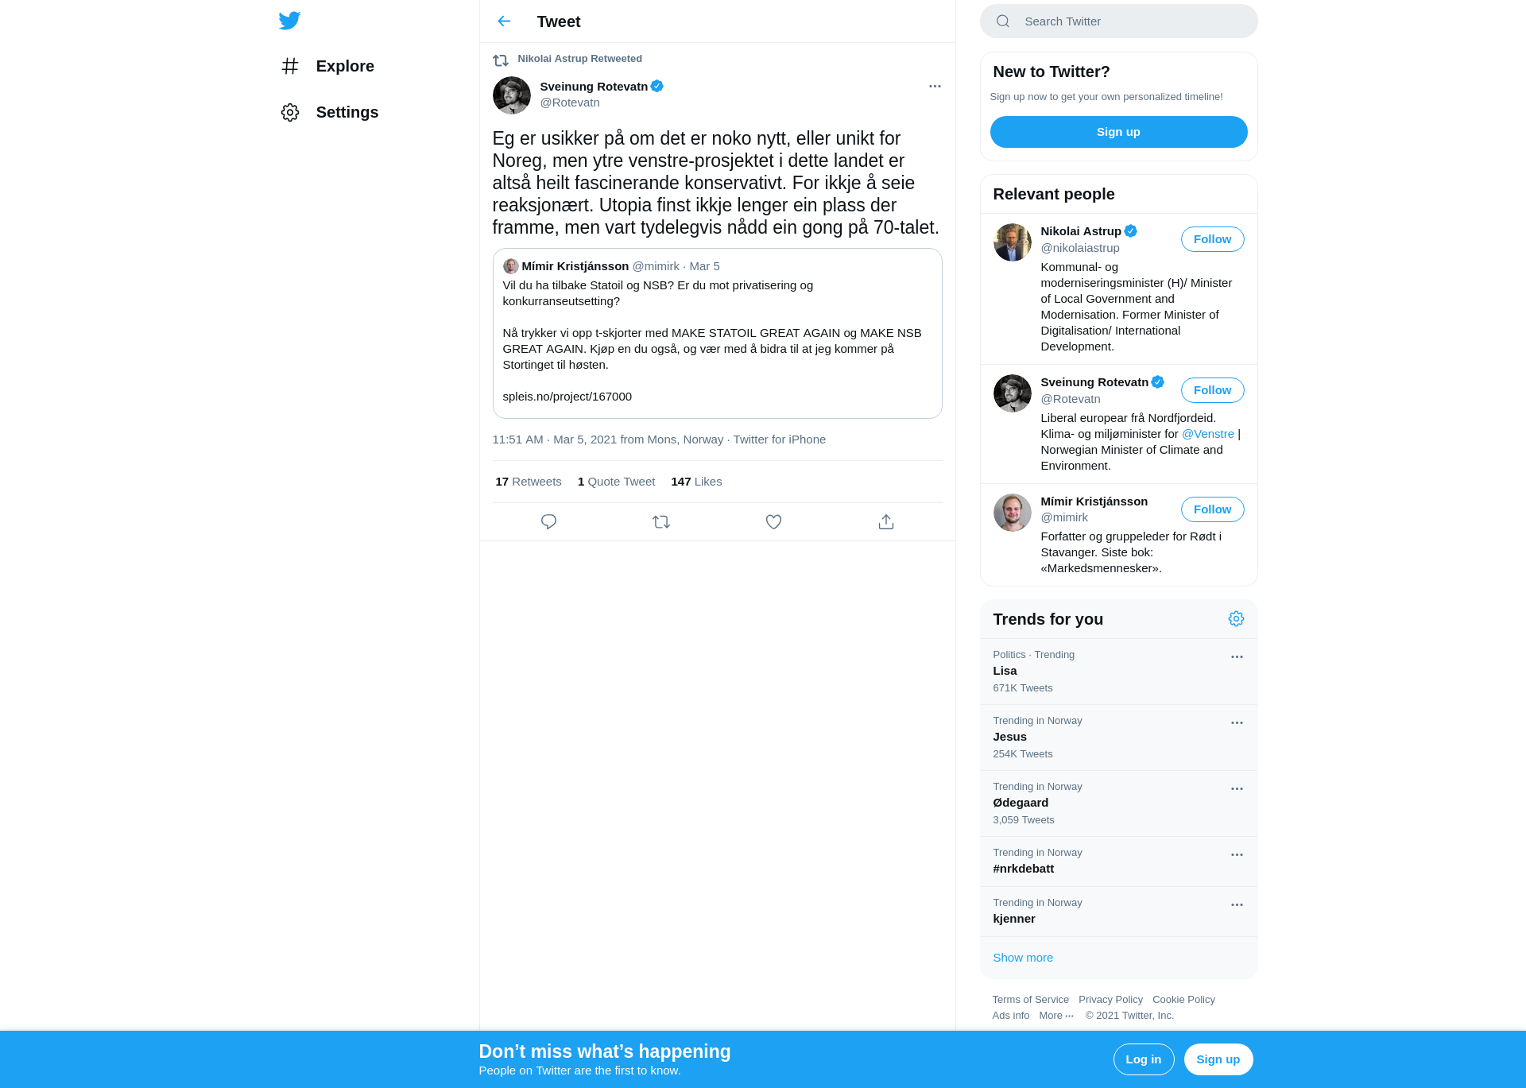
Task: Like the tweet with the heart icon
Action: coord(773,522)
